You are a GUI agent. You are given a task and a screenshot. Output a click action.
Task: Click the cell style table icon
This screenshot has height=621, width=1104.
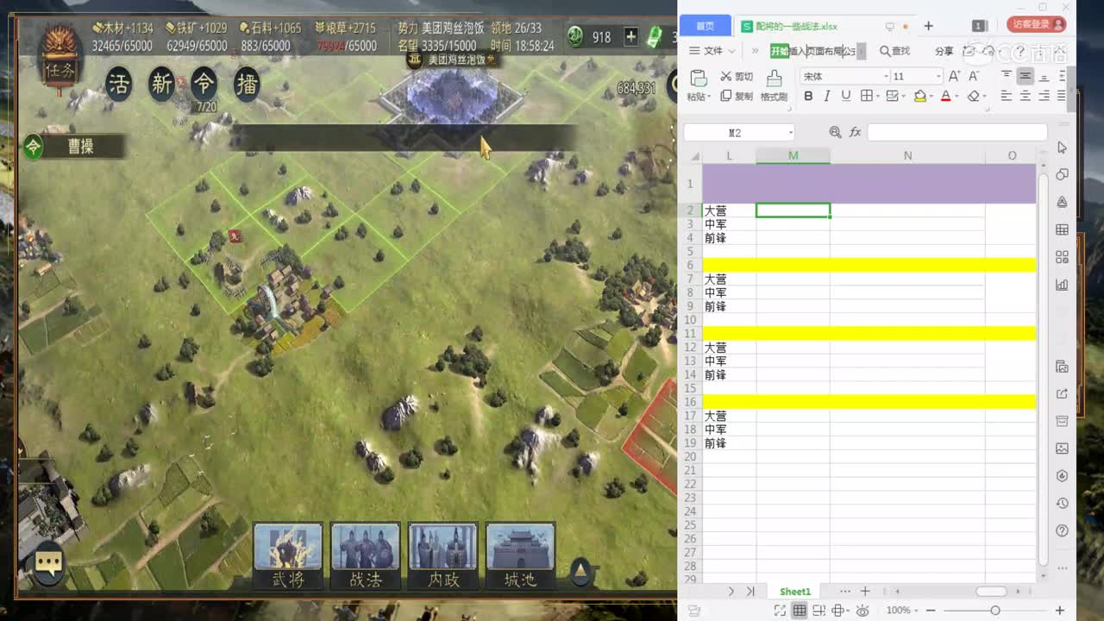click(x=893, y=97)
